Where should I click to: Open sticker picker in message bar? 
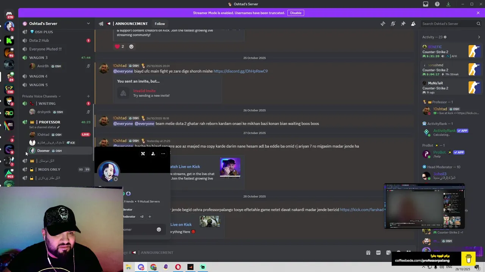pyautogui.click(x=388, y=253)
